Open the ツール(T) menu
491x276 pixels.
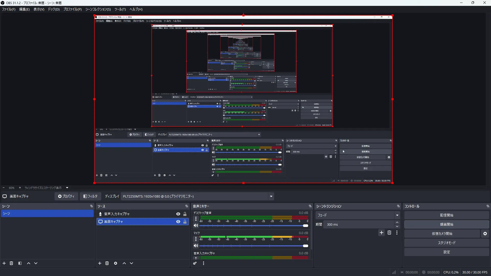coord(120,9)
